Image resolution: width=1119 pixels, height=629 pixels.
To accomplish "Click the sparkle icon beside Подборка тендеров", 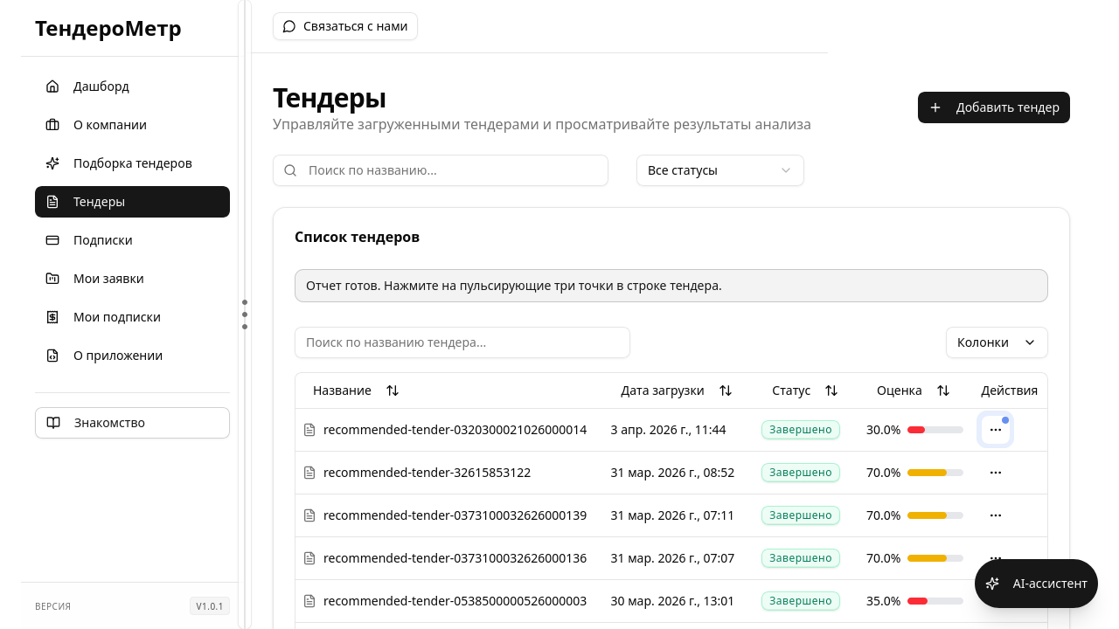I will coord(52,163).
